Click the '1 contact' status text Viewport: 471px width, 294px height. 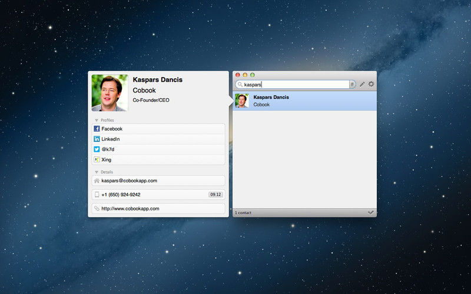(243, 213)
